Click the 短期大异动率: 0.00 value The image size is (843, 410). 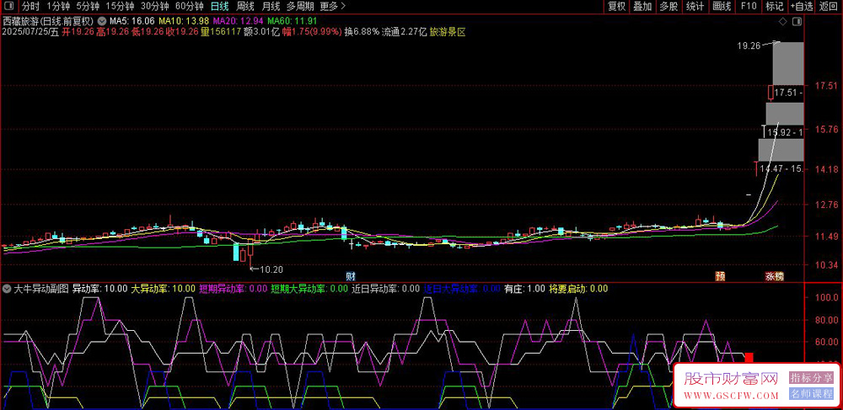pos(309,289)
